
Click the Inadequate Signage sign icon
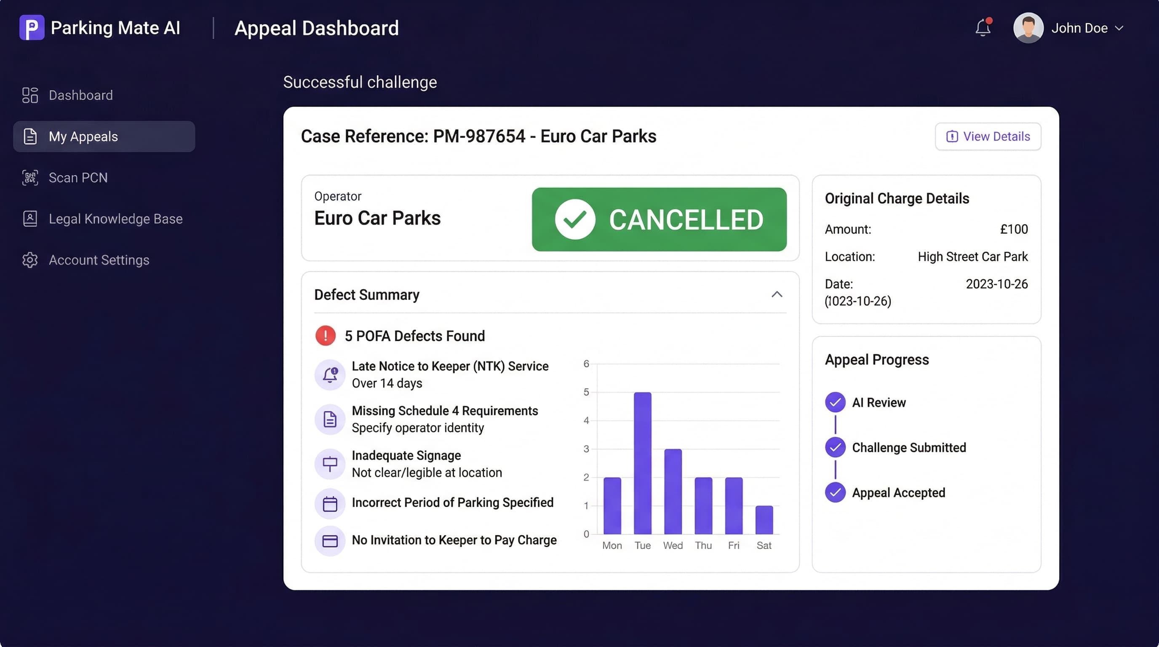click(x=330, y=463)
